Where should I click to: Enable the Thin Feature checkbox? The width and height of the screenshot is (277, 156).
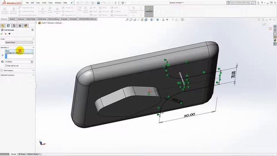tap(2, 70)
